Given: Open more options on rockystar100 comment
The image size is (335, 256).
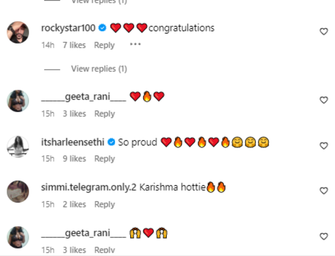Looking at the screenshot, I should pos(135,45).
